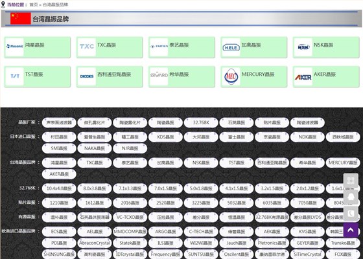Image resolution: width=363 pixels, height=259 pixels.
Task: Open 大河晶振 pill
Action: coord(201,137)
